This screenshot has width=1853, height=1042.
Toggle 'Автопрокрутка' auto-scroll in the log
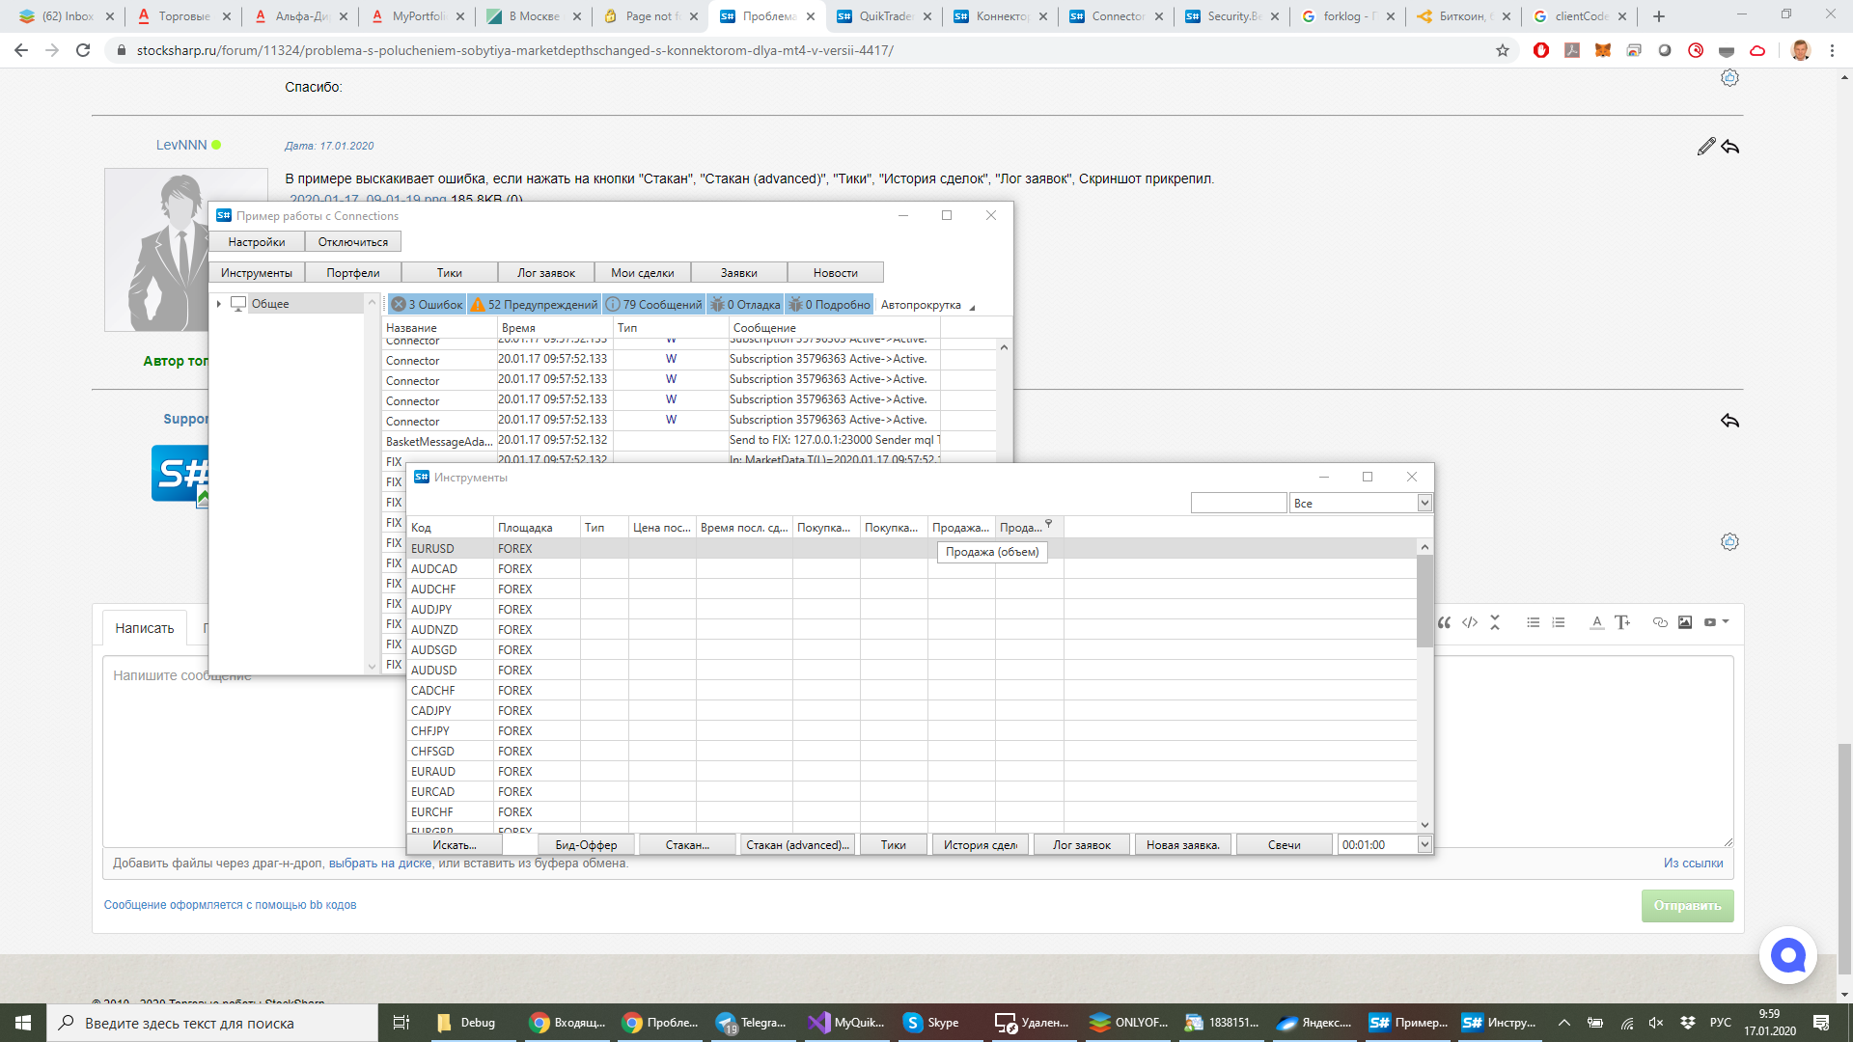coord(921,305)
